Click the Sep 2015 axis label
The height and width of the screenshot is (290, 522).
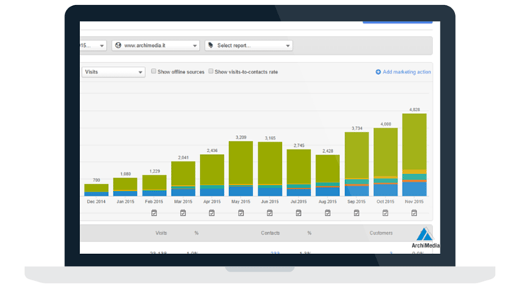pos(357,202)
